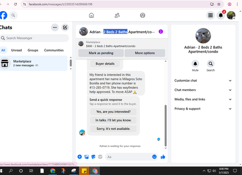The image size is (242, 175).
Task: Mute the conversation with bell icon
Action: tap(195, 64)
